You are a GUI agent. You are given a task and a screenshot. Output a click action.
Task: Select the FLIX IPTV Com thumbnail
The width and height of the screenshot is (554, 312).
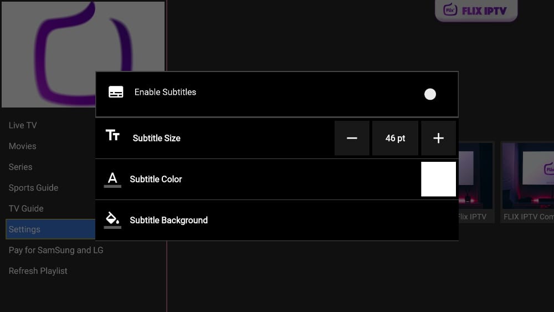[x=527, y=182]
